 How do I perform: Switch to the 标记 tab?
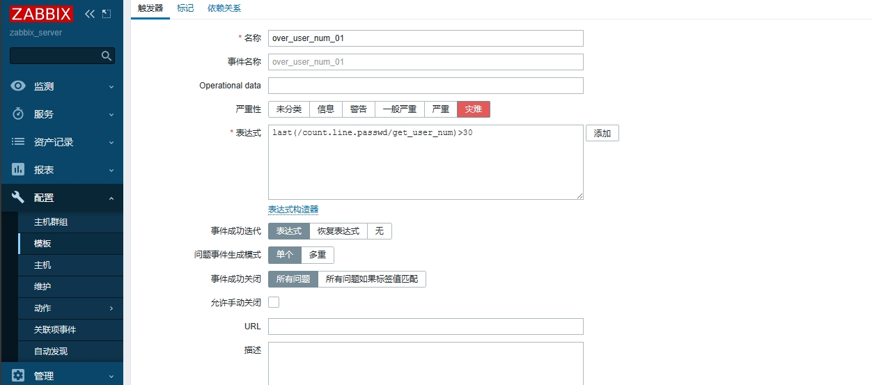[x=185, y=8]
